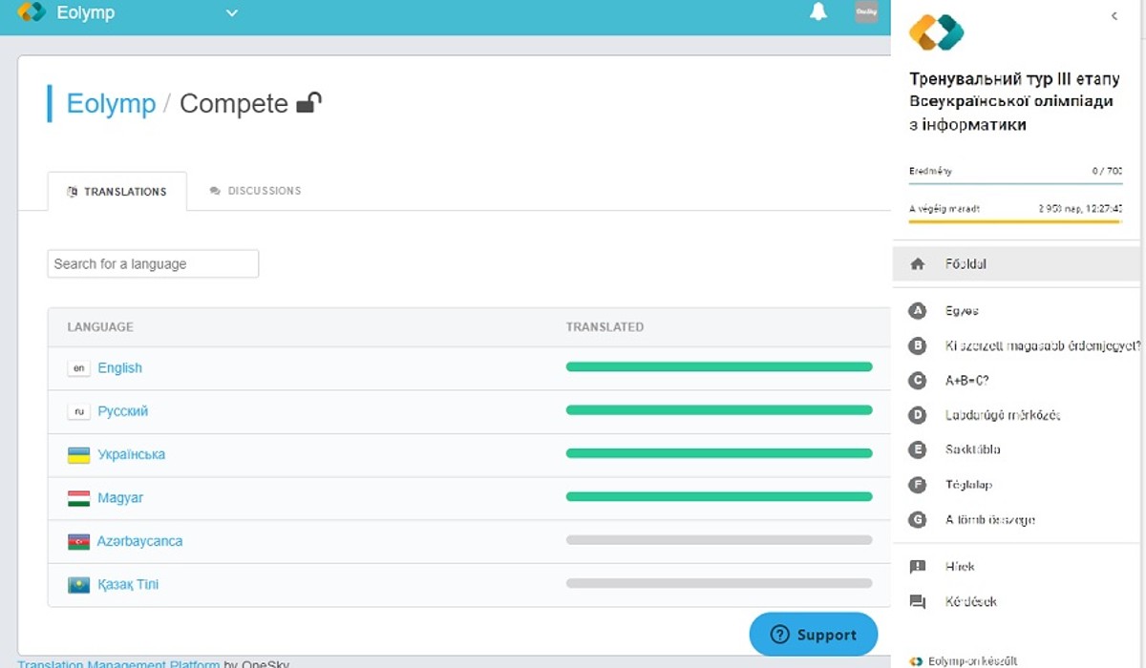Viewport: 1146px width, 668px height.
Task: Click the home icon beside Főoldal
Action: pyautogui.click(x=918, y=264)
